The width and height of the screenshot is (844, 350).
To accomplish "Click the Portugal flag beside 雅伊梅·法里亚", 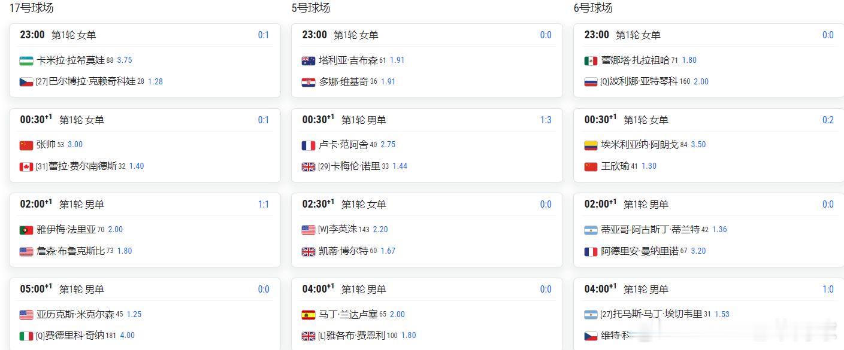I will pos(26,230).
